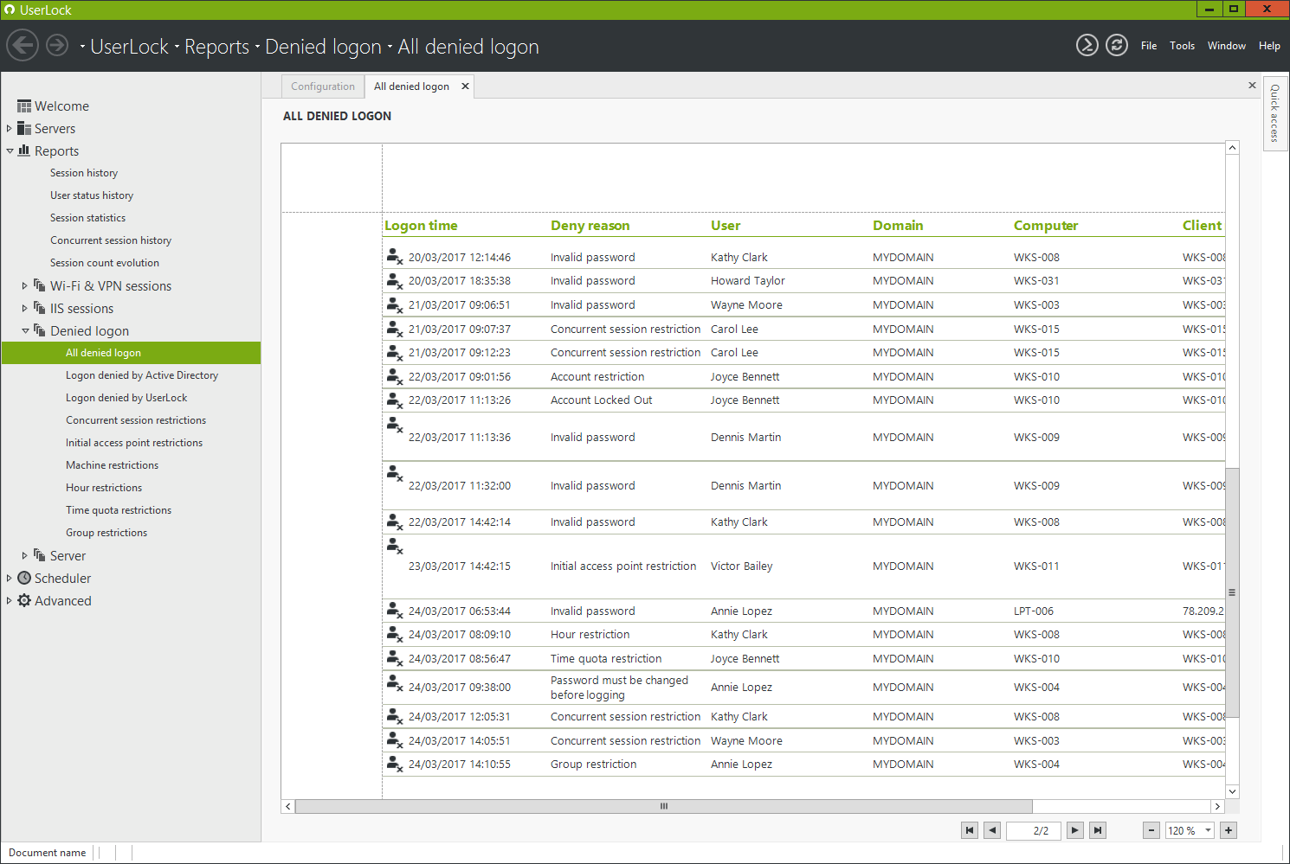1290x864 pixels.
Task: Click Reports in the breadcrumb
Action: tap(216, 47)
